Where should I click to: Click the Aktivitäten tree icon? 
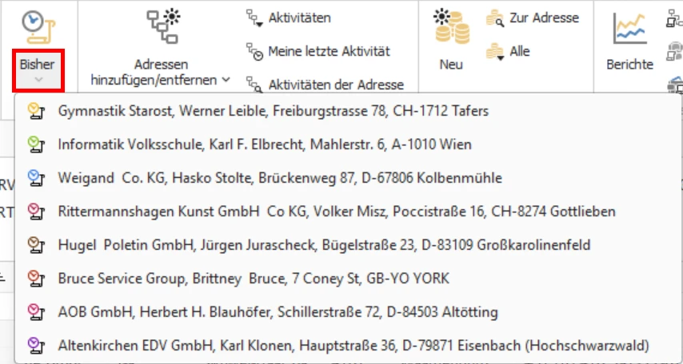(x=254, y=18)
